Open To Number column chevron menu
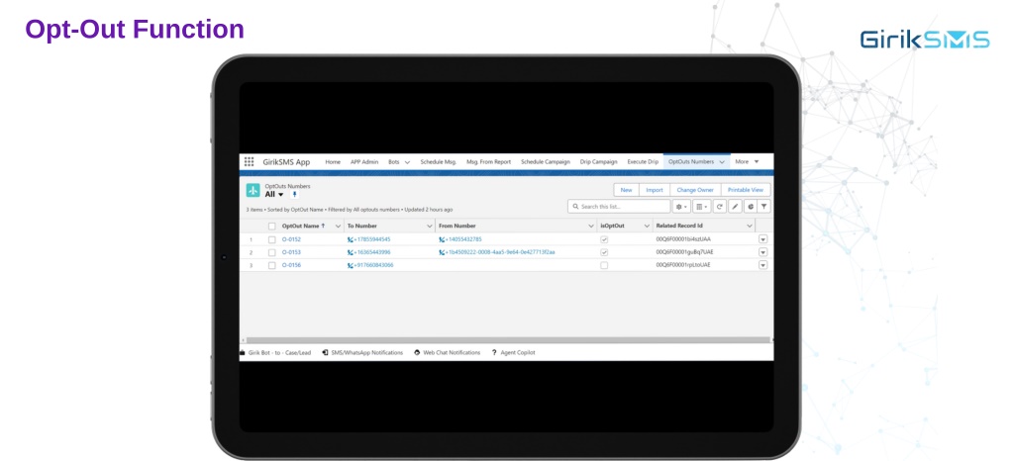Viewport: 1013px width, 461px height. tap(430, 226)
